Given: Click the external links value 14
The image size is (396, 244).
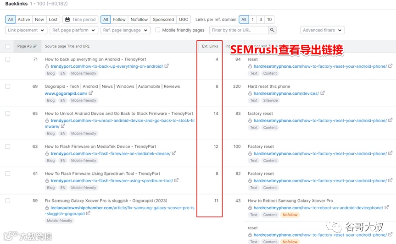Looking at the screenshot, I should 216,114.
